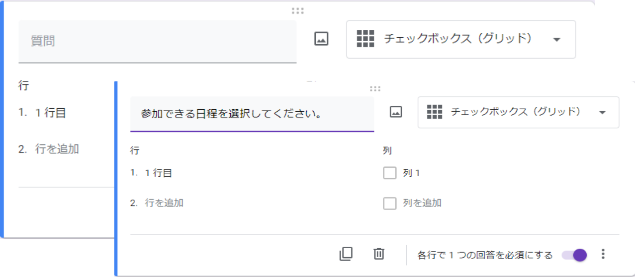Grab the front card's drag handle dots
The image size is (635, 277).
tap(375, 89)
